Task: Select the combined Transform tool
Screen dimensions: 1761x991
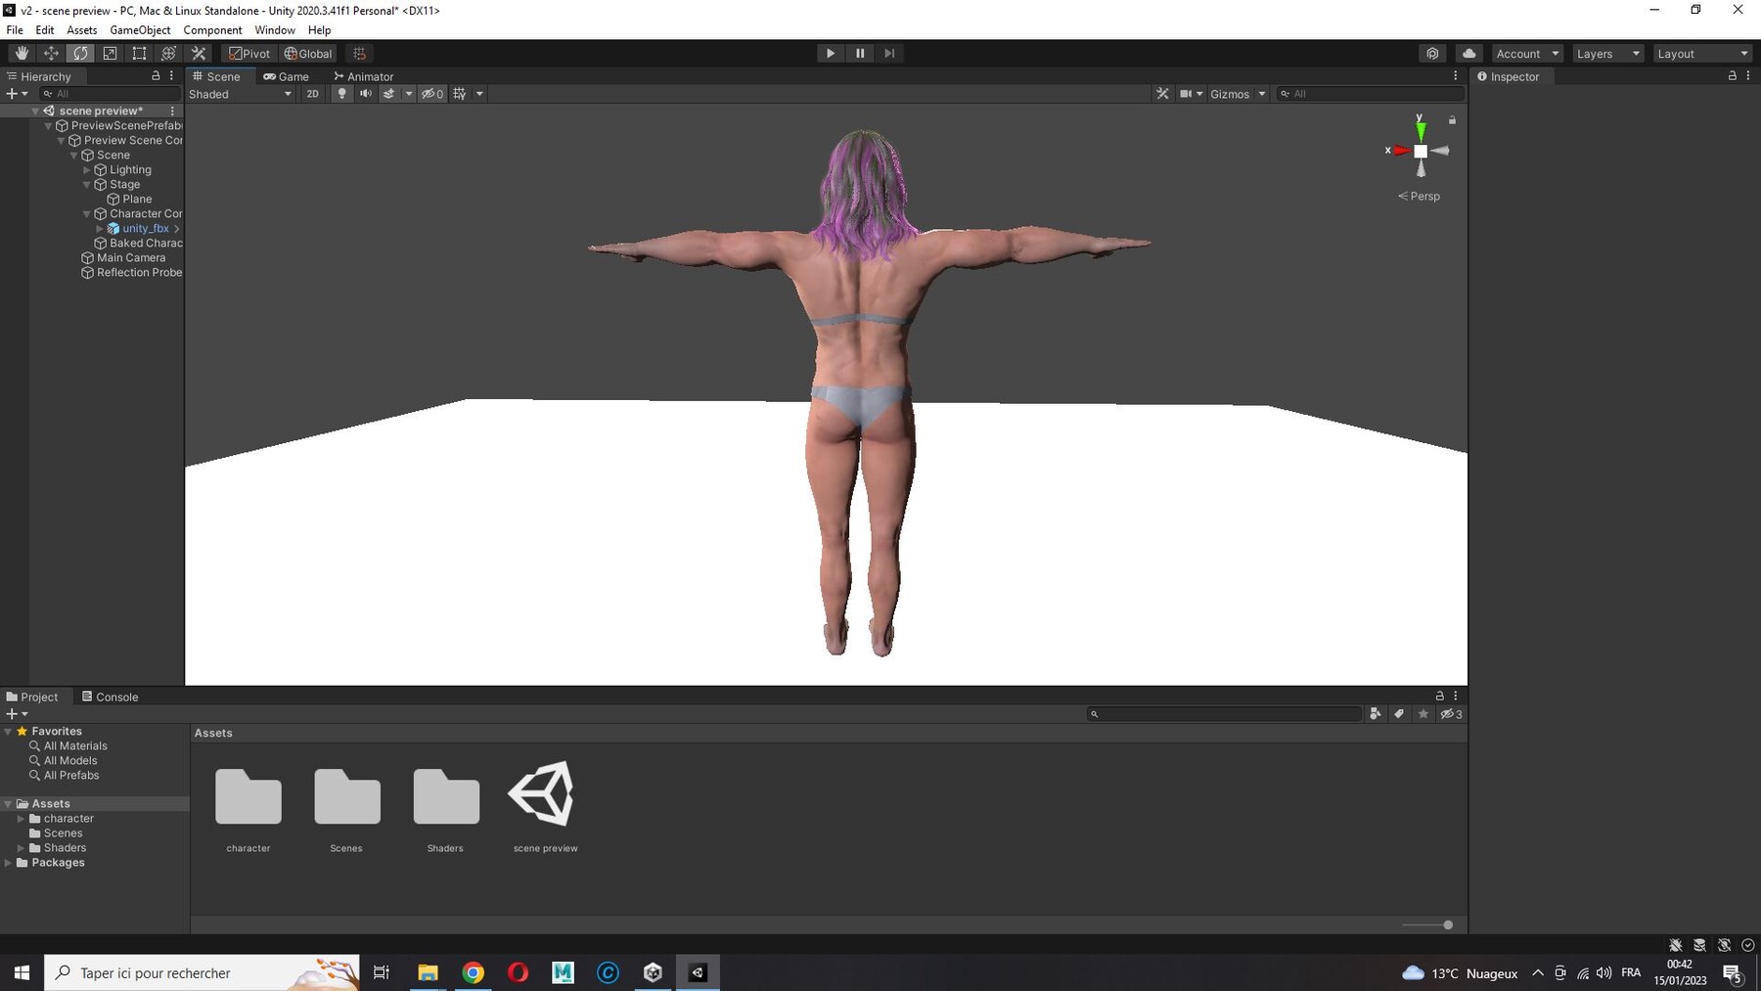Action: [168, 54]
